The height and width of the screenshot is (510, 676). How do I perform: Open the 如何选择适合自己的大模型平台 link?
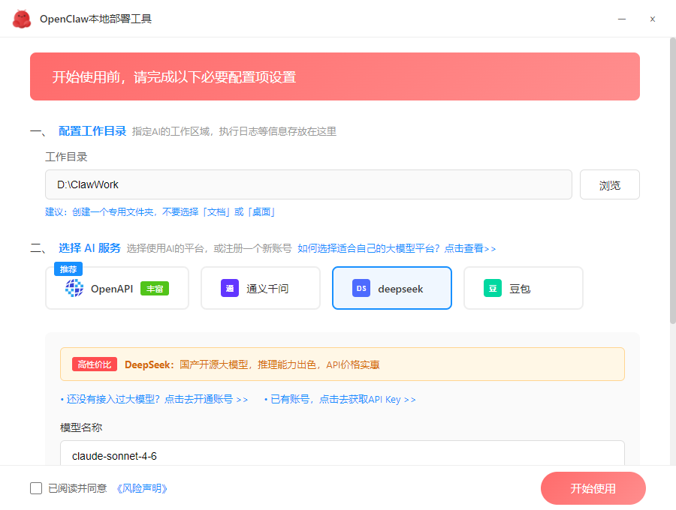click(397, 248)
